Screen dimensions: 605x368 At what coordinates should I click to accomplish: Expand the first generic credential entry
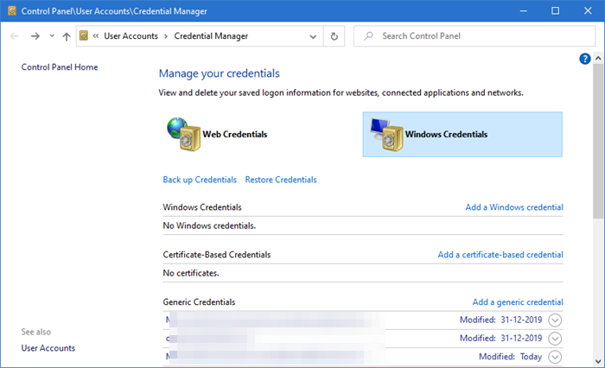555,320
